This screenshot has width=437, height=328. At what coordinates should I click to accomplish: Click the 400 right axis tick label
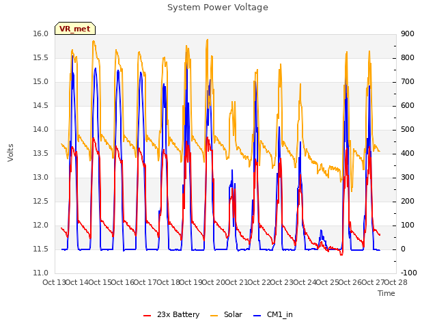coord(408,154)
